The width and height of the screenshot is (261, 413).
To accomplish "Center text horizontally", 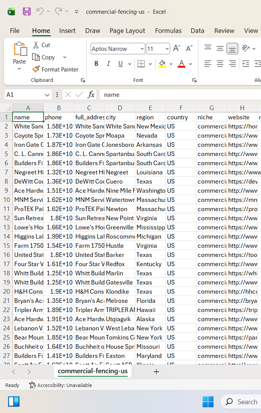I will [x=220, y=63].
